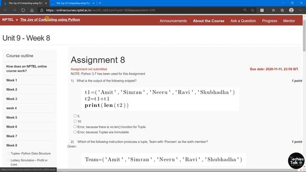Click the white extension icon in toolbar

click(x=262, y=10)
